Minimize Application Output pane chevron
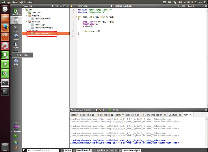 click(x=203, y=110)
